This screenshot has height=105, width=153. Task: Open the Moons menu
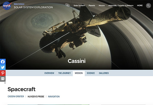pos(102,5)
